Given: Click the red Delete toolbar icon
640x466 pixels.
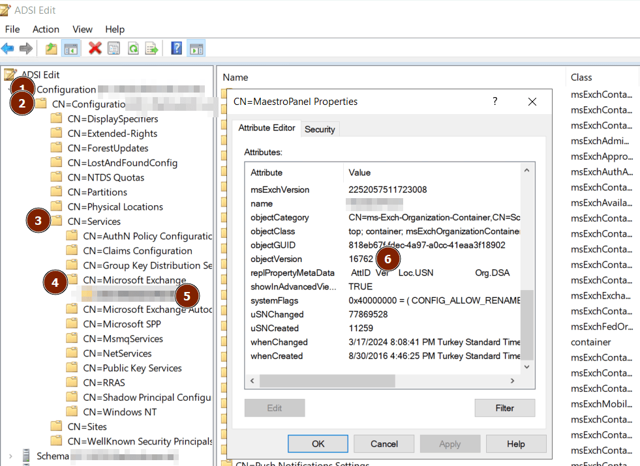Looking at the screenshot, I should click(95, 48).
